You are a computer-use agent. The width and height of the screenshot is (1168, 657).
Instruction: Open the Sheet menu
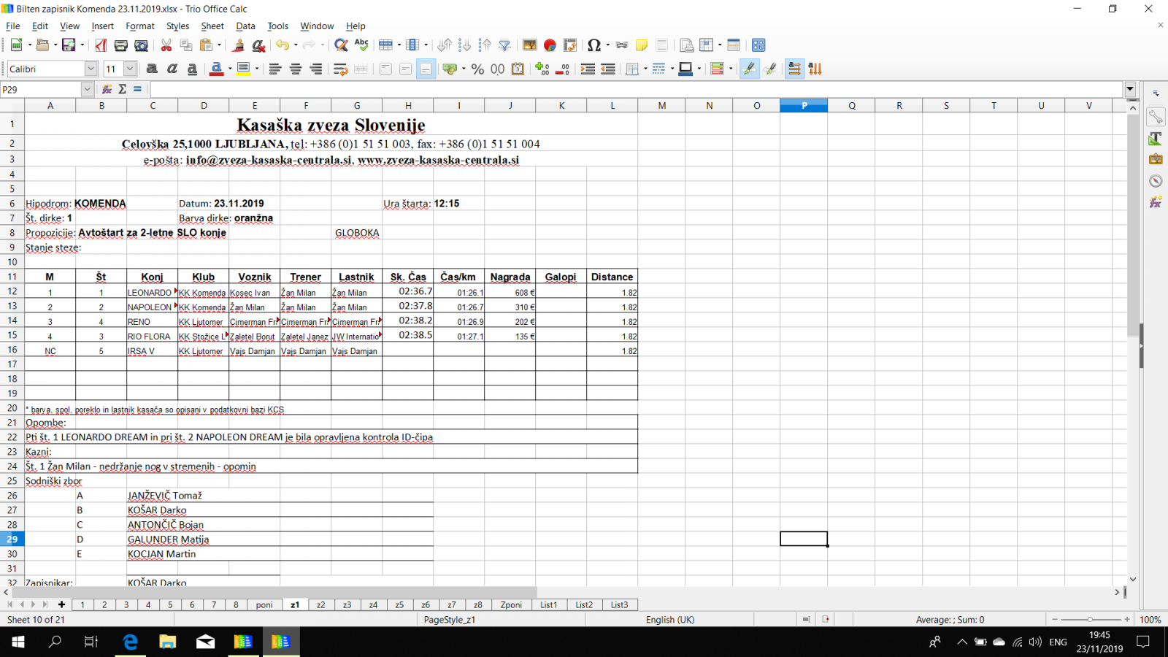click(212, 26)
